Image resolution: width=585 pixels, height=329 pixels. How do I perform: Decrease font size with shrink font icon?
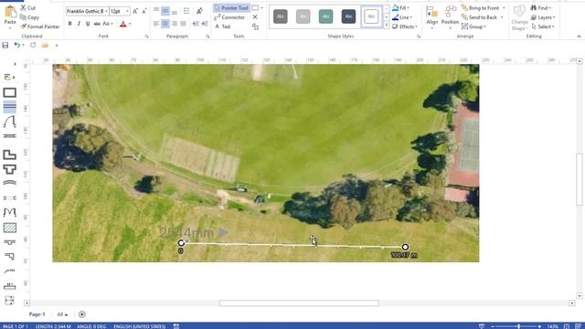pos(144,11)
